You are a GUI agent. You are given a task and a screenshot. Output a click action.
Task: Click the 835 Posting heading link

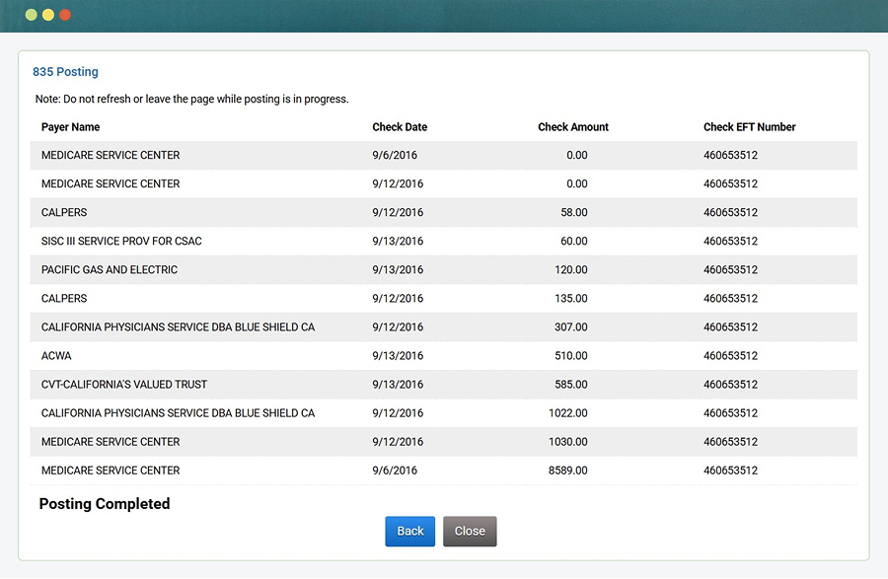(x=65, y=71)
